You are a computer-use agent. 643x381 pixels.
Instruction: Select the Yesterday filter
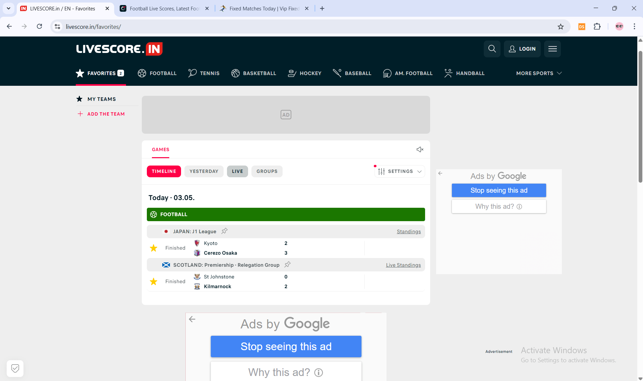[x=204, y=171]
